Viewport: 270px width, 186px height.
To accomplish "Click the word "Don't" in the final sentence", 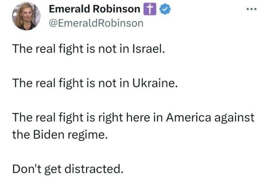I will point(27,169).
